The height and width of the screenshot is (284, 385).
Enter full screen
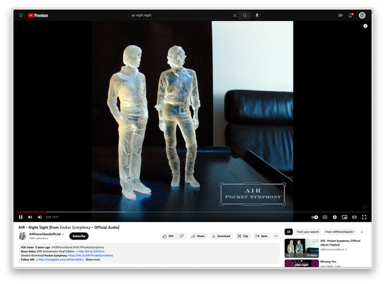coord(364,217)
